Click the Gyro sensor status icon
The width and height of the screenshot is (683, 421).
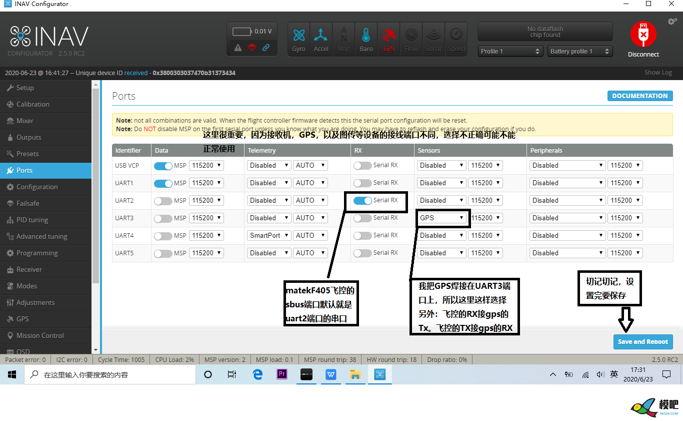tap(298, 39)
